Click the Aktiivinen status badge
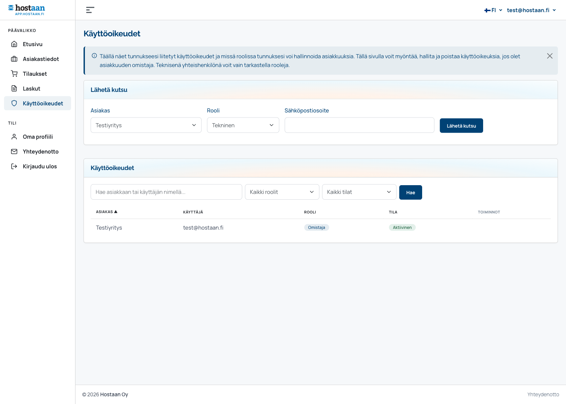The width and height of the screenshot is (566, 404). click(402, 228)
